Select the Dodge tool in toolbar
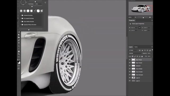Screen dimensions: 170x96 tap(19, 37)
